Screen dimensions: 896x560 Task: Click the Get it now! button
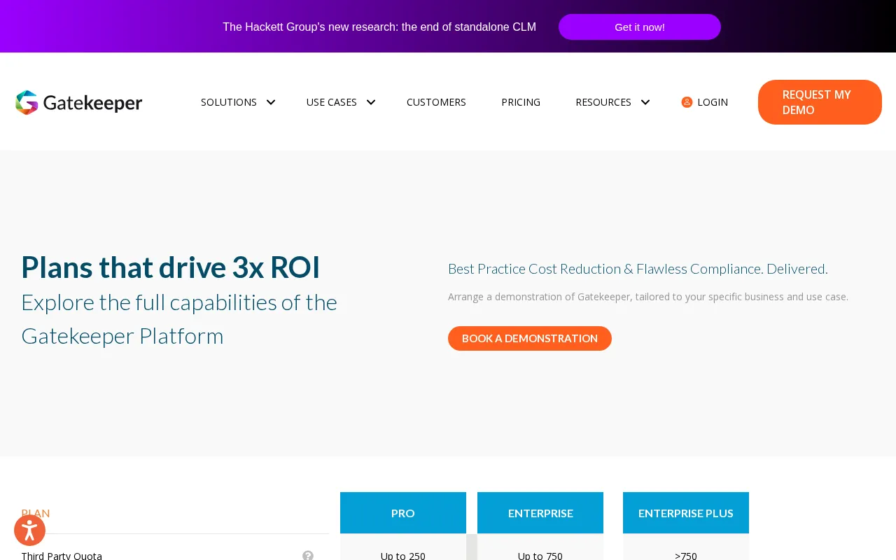tap(640, 27)
